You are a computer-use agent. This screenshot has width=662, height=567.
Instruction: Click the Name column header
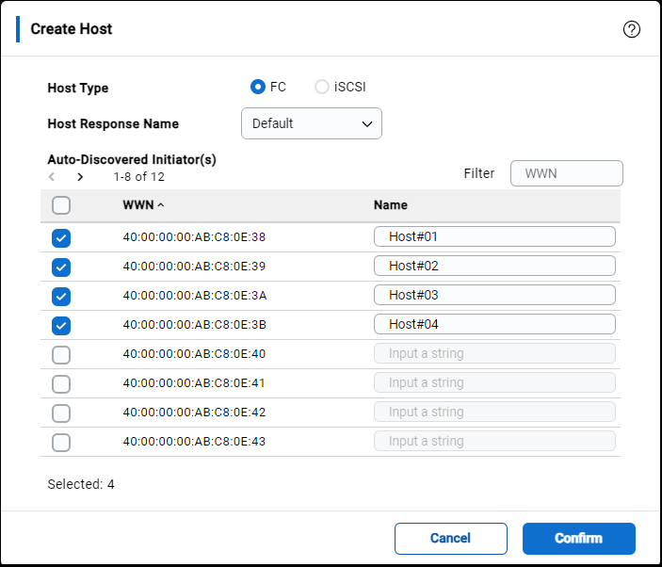[390, 204]
